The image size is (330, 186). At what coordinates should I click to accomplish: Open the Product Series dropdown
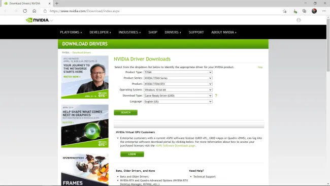click(178, 78)
